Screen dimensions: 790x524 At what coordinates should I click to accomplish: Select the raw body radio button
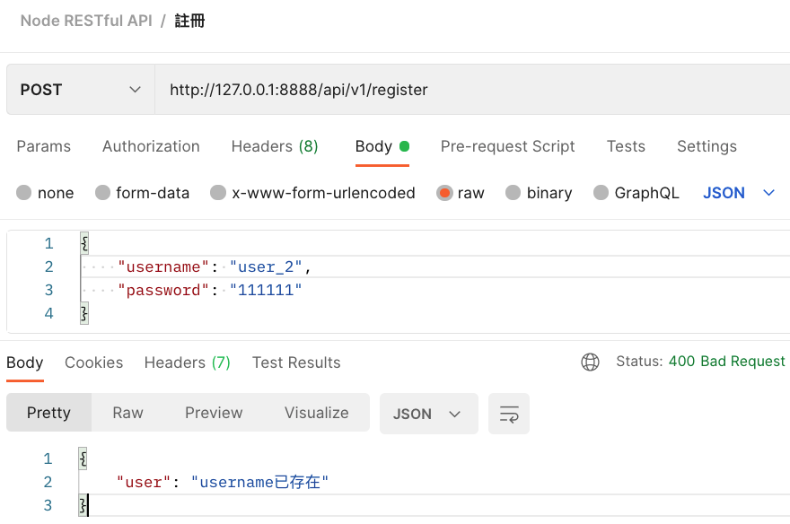(x=444, y=192)
